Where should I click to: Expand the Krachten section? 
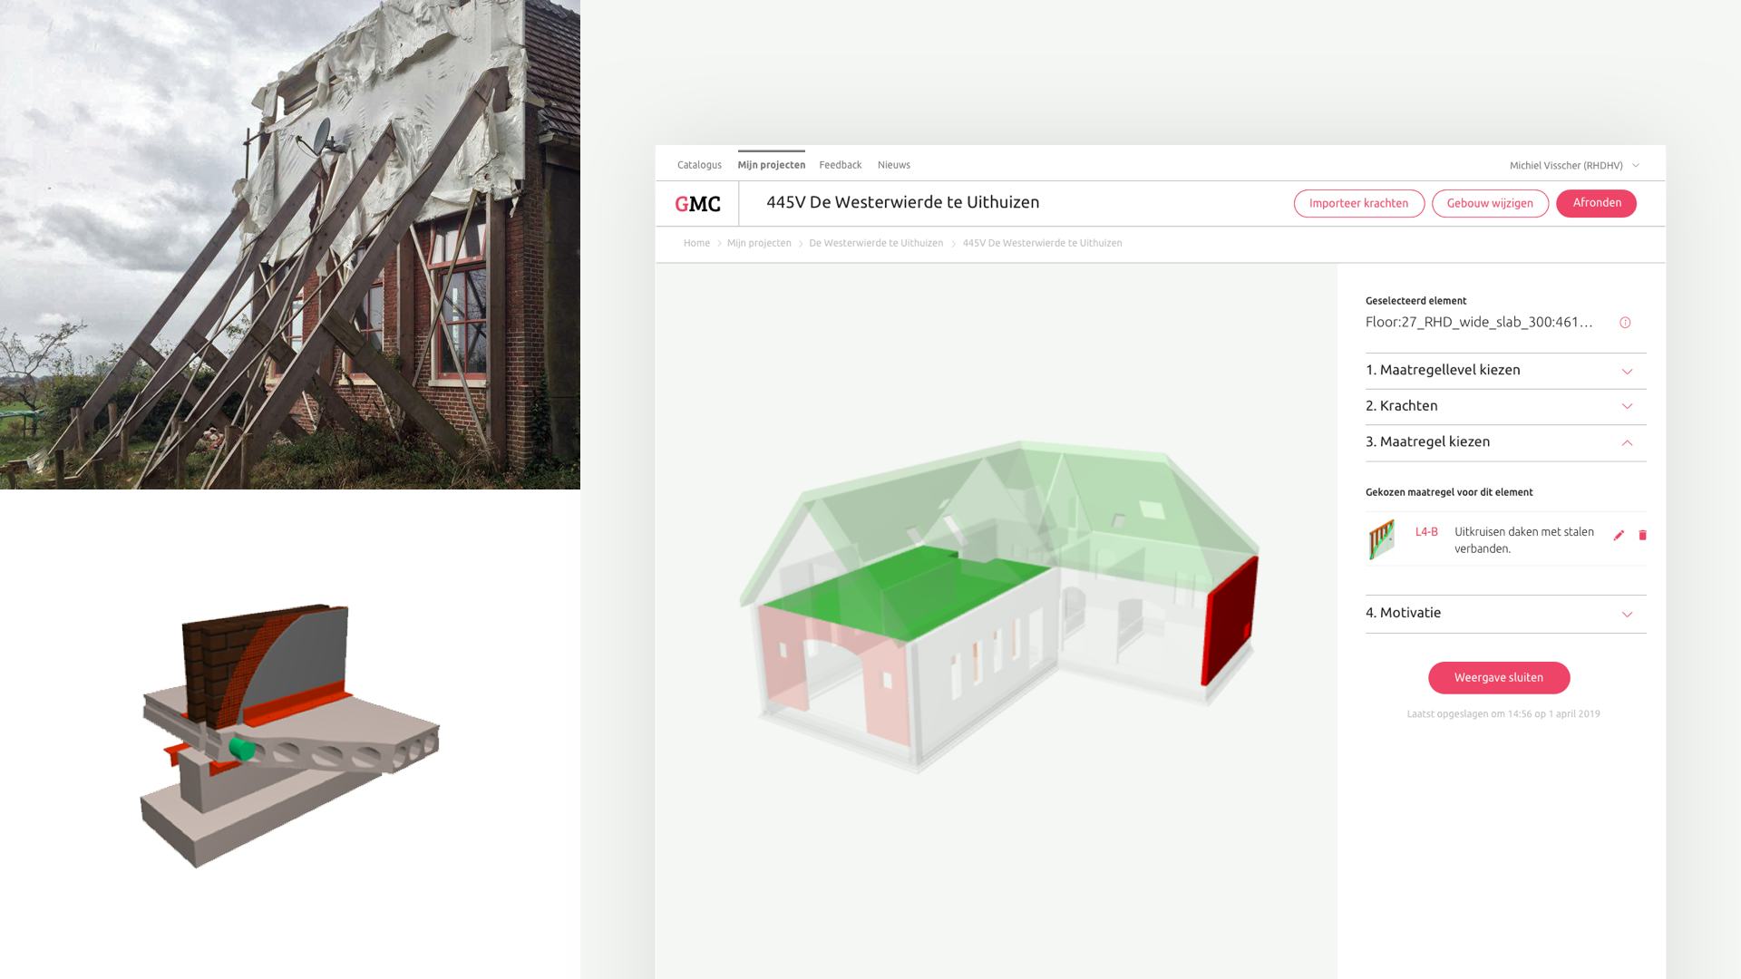[x=1505, y=406]
